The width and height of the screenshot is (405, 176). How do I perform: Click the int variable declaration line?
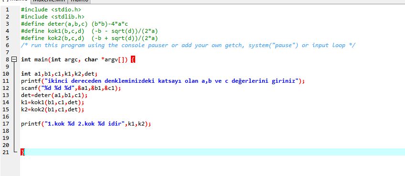tap(59, 74)
